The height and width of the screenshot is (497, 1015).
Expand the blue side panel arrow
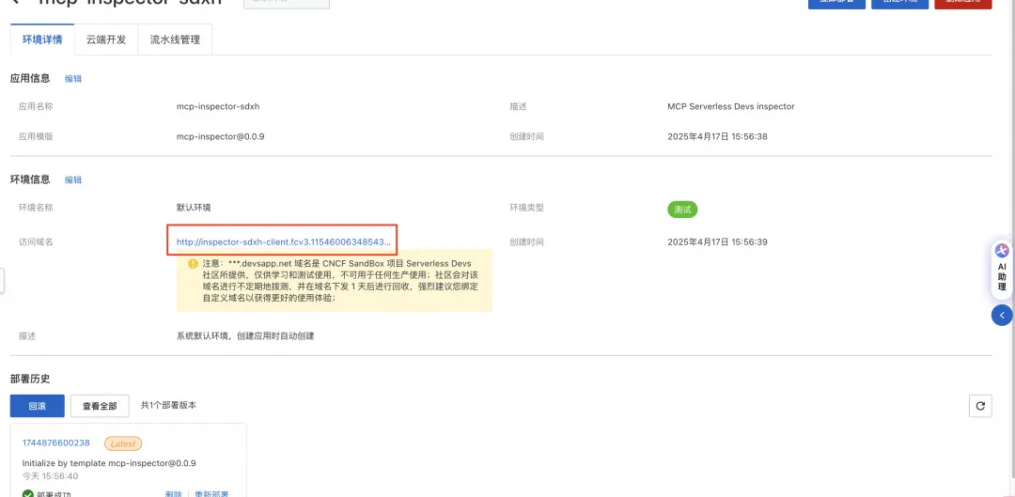[x=1002, y=315]
